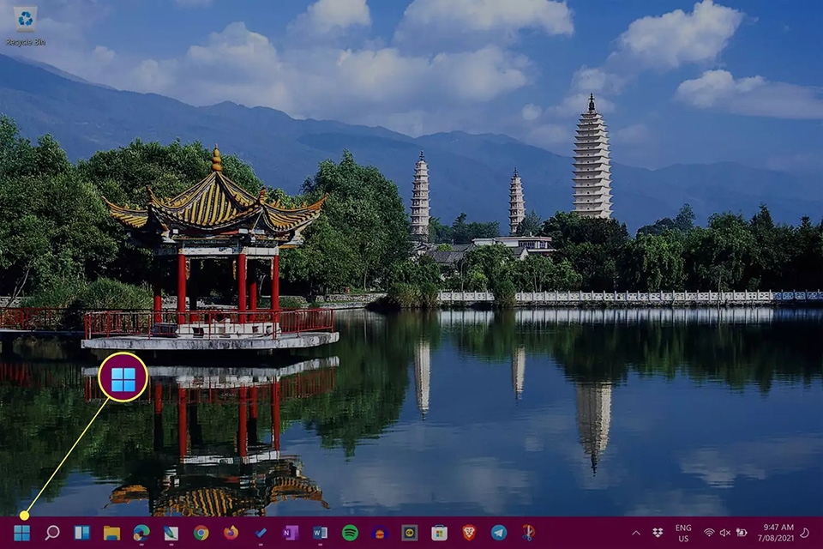Open OneNote from the taskbar
The image size is (823, 549).
point(291,534)
